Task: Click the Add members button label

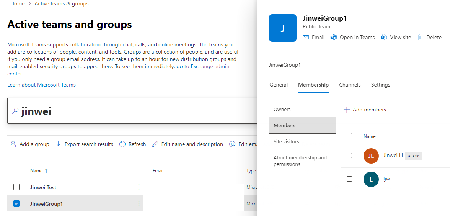Action: pos(369,110)
